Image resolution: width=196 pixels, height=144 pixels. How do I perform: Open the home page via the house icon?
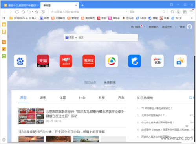[x=23, y=12]
